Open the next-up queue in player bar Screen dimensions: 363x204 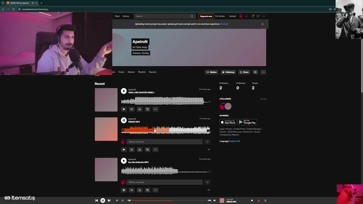coord(265,201)
